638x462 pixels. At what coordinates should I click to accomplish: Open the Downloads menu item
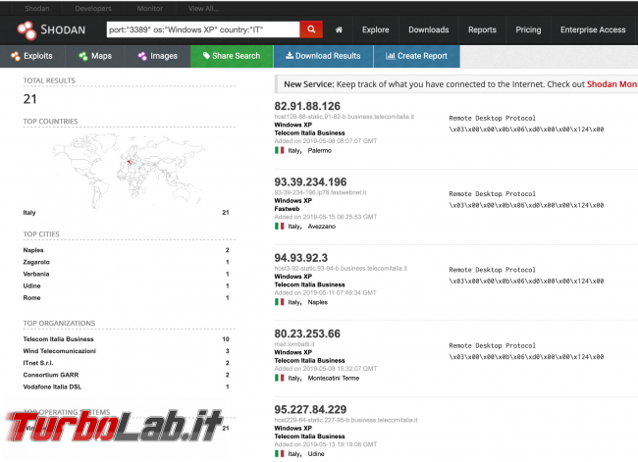429,29
